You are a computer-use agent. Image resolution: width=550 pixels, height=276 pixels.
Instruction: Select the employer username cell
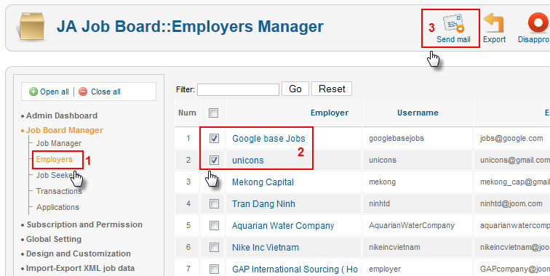click(385, 269)
